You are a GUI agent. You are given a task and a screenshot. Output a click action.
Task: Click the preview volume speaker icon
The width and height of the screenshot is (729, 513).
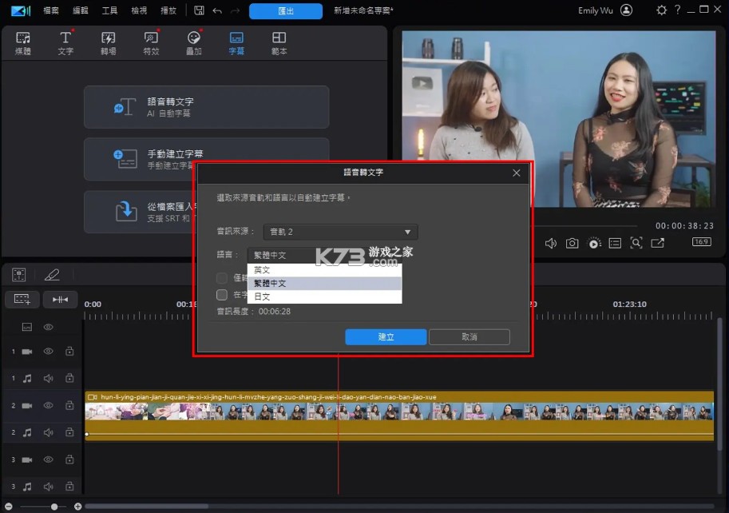click(550, 243)
